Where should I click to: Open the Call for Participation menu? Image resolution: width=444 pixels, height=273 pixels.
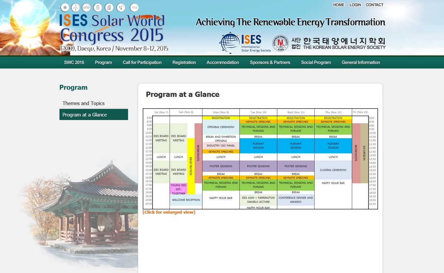(142, 62)
